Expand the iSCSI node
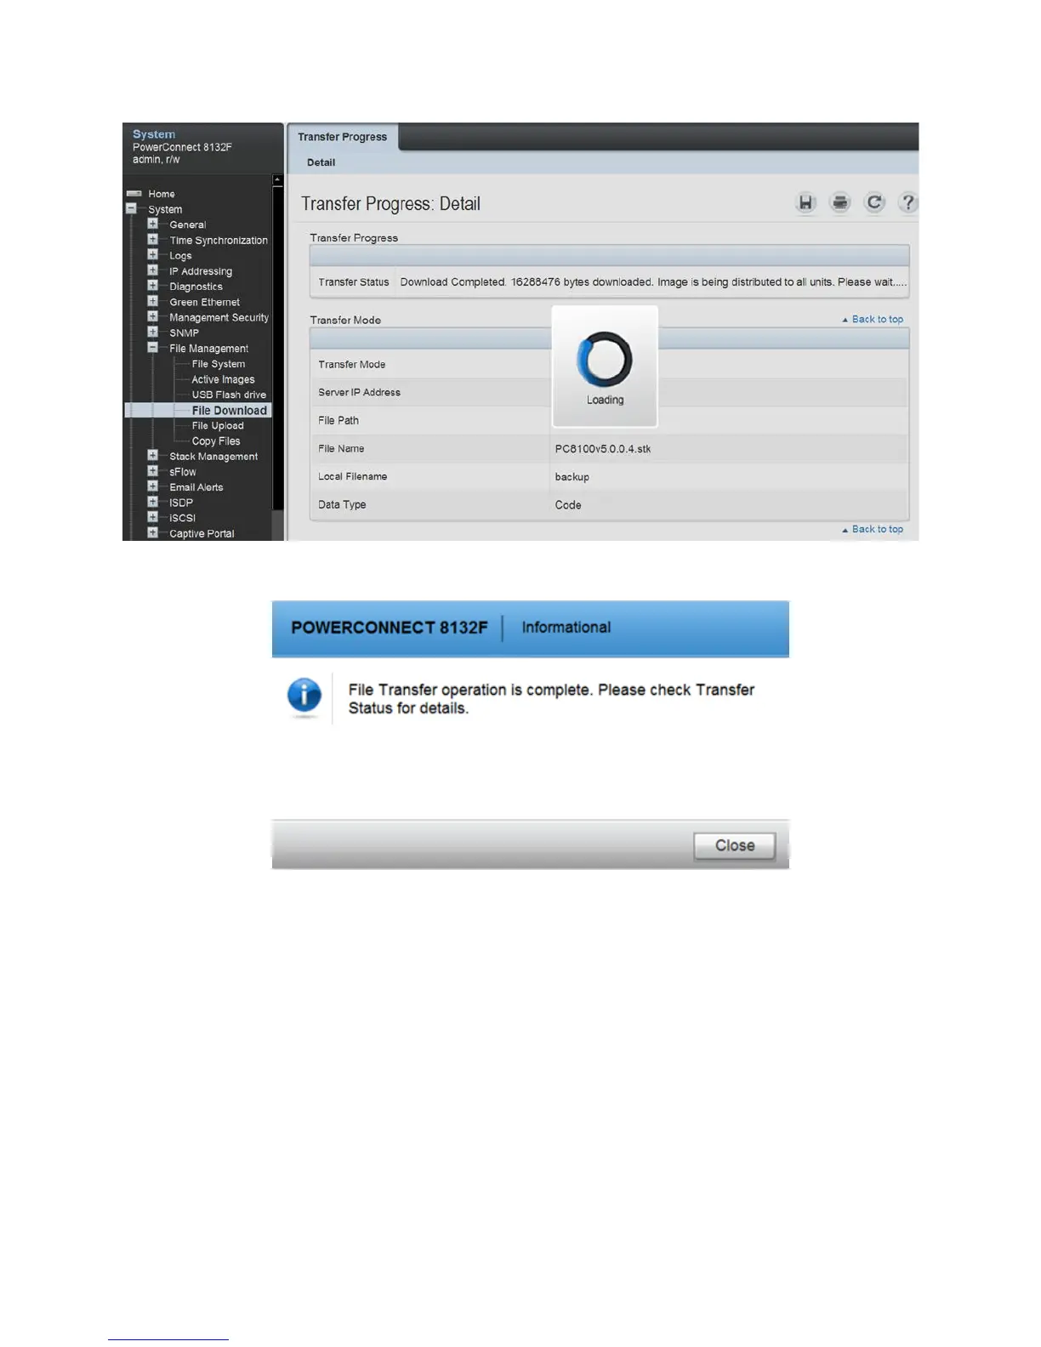The width and height of the screenshot is (1041, 1347). [152, 517]
